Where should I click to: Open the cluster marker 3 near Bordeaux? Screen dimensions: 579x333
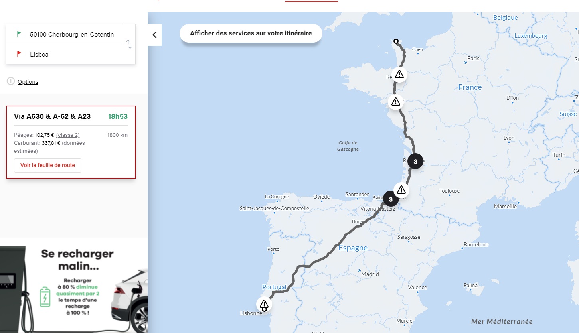(x=415, y=162)
